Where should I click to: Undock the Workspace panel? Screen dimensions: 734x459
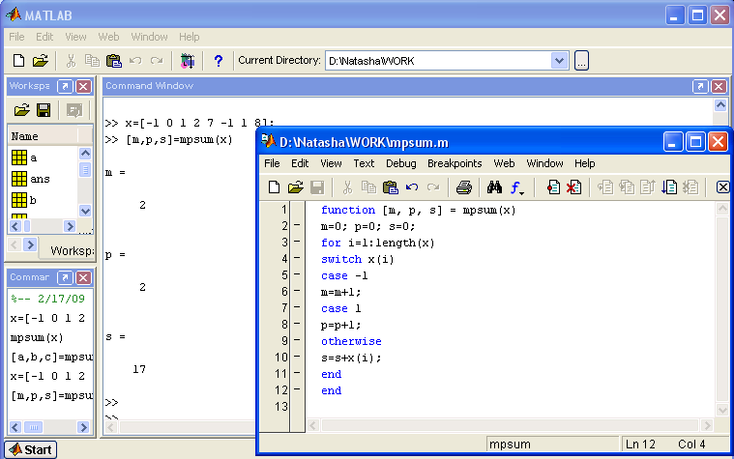[x=65, y=87]
